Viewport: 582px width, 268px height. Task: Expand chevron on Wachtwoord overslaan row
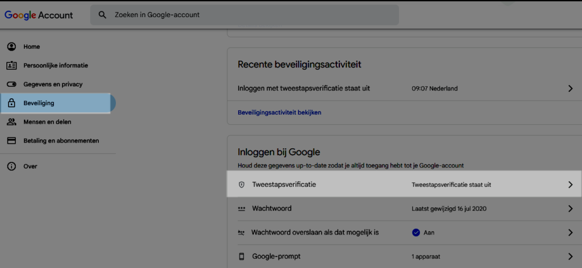571,233
